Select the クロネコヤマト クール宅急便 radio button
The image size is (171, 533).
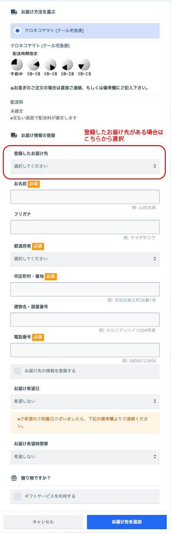click(17, 30)
